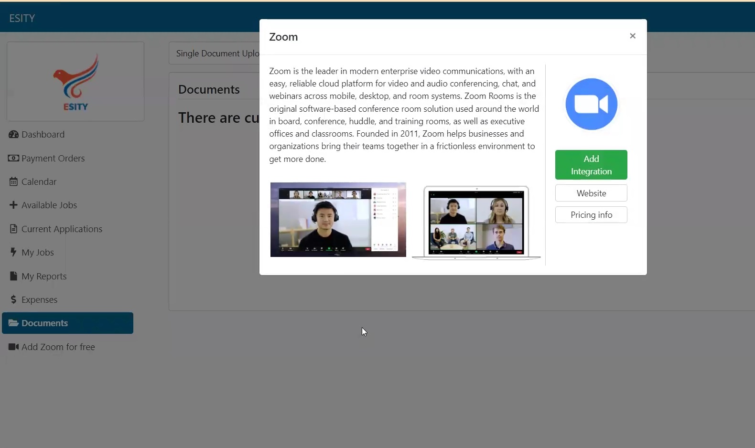The image size is (755, 448).
Task: Select the highlighted Documents menu item
Action: 67,323
